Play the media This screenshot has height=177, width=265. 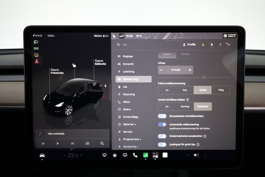(x=58, y=143)
